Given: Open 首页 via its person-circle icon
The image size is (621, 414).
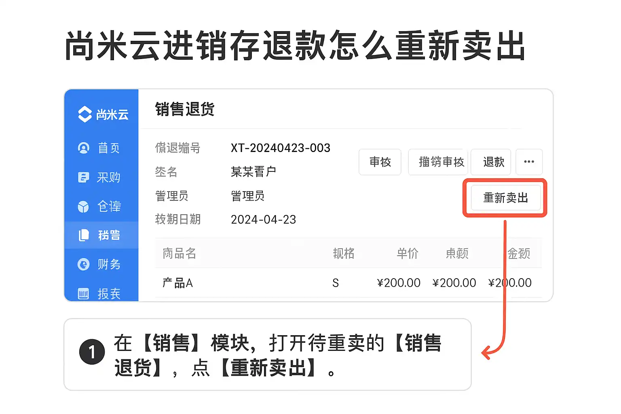Looking at the screenshot, I should coord(84,148).
